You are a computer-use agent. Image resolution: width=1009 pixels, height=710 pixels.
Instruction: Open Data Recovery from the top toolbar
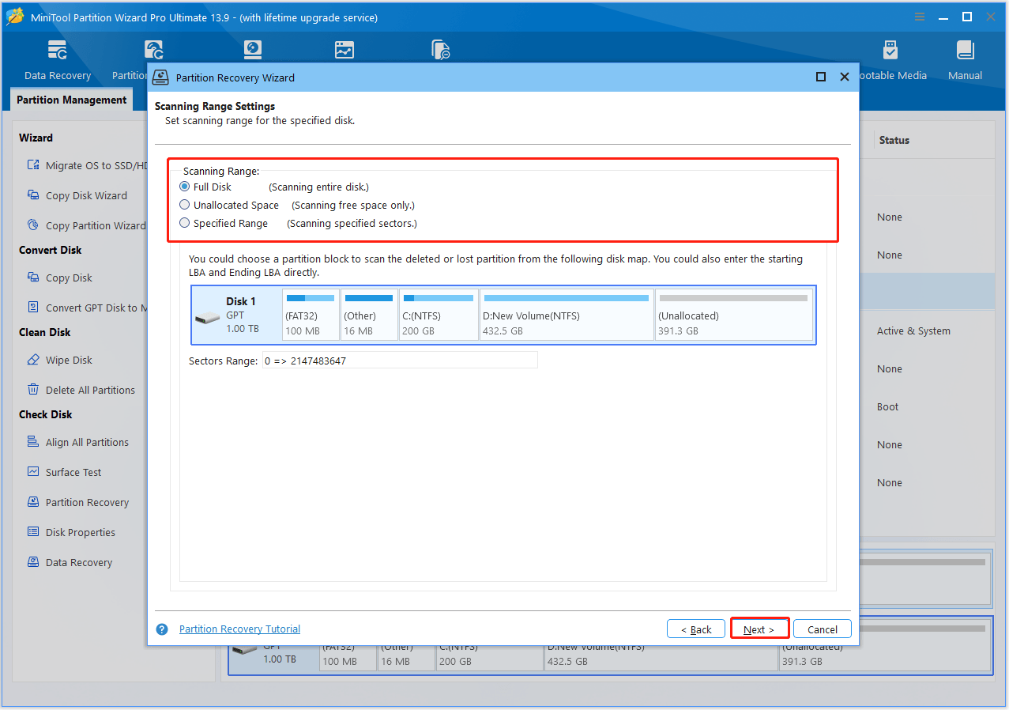tap(58, 62)
